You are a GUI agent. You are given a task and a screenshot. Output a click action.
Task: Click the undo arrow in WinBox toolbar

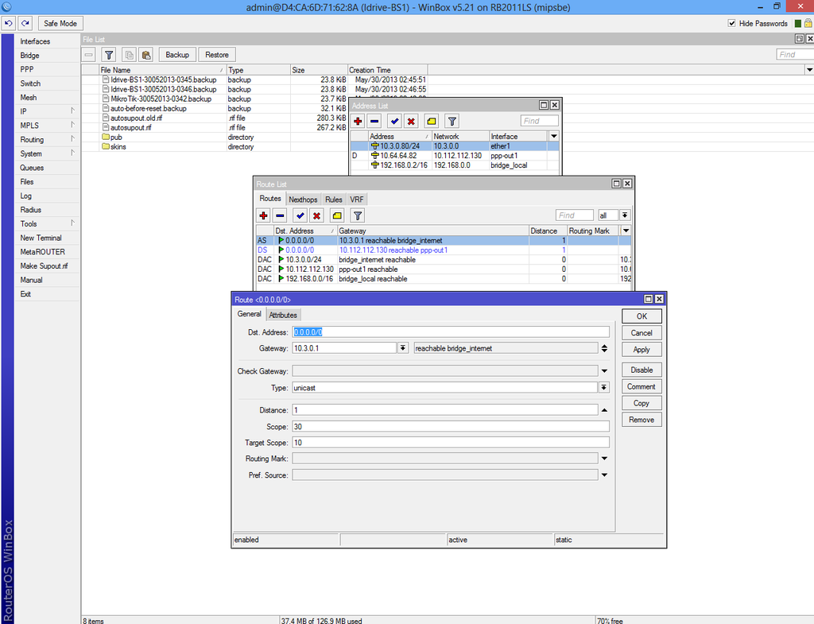(9, 24)
